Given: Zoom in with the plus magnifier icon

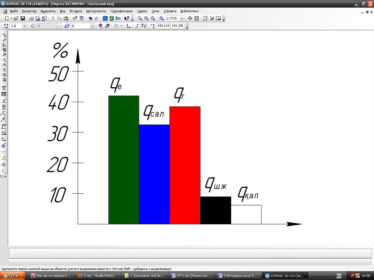Looking at the screenshot, I should (146, 18).
